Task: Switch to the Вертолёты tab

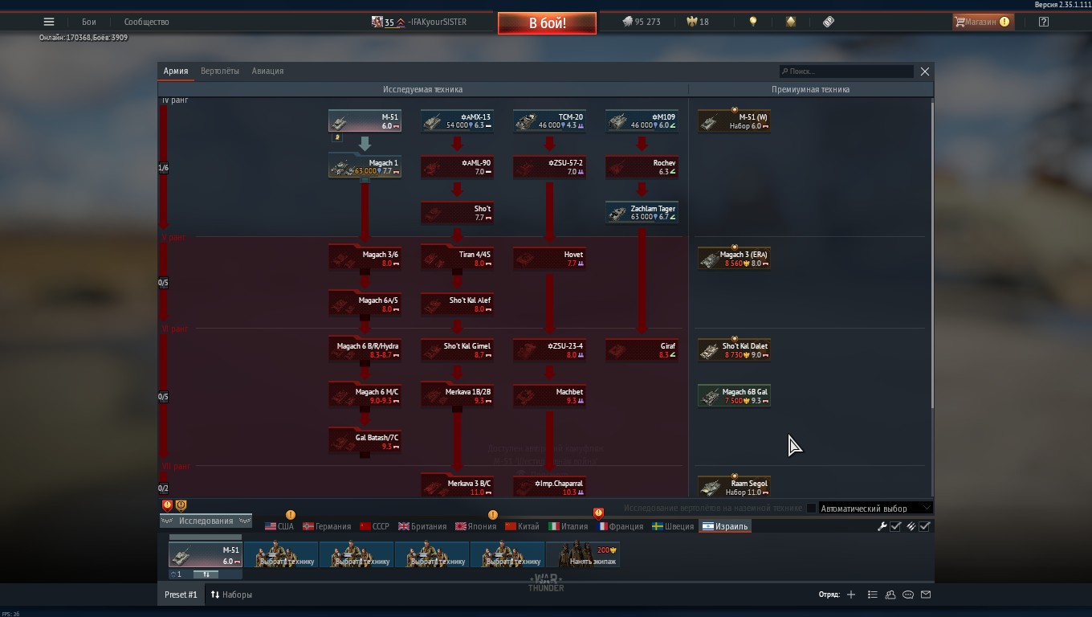Action: pyautogui.click(x=220, y=71)
